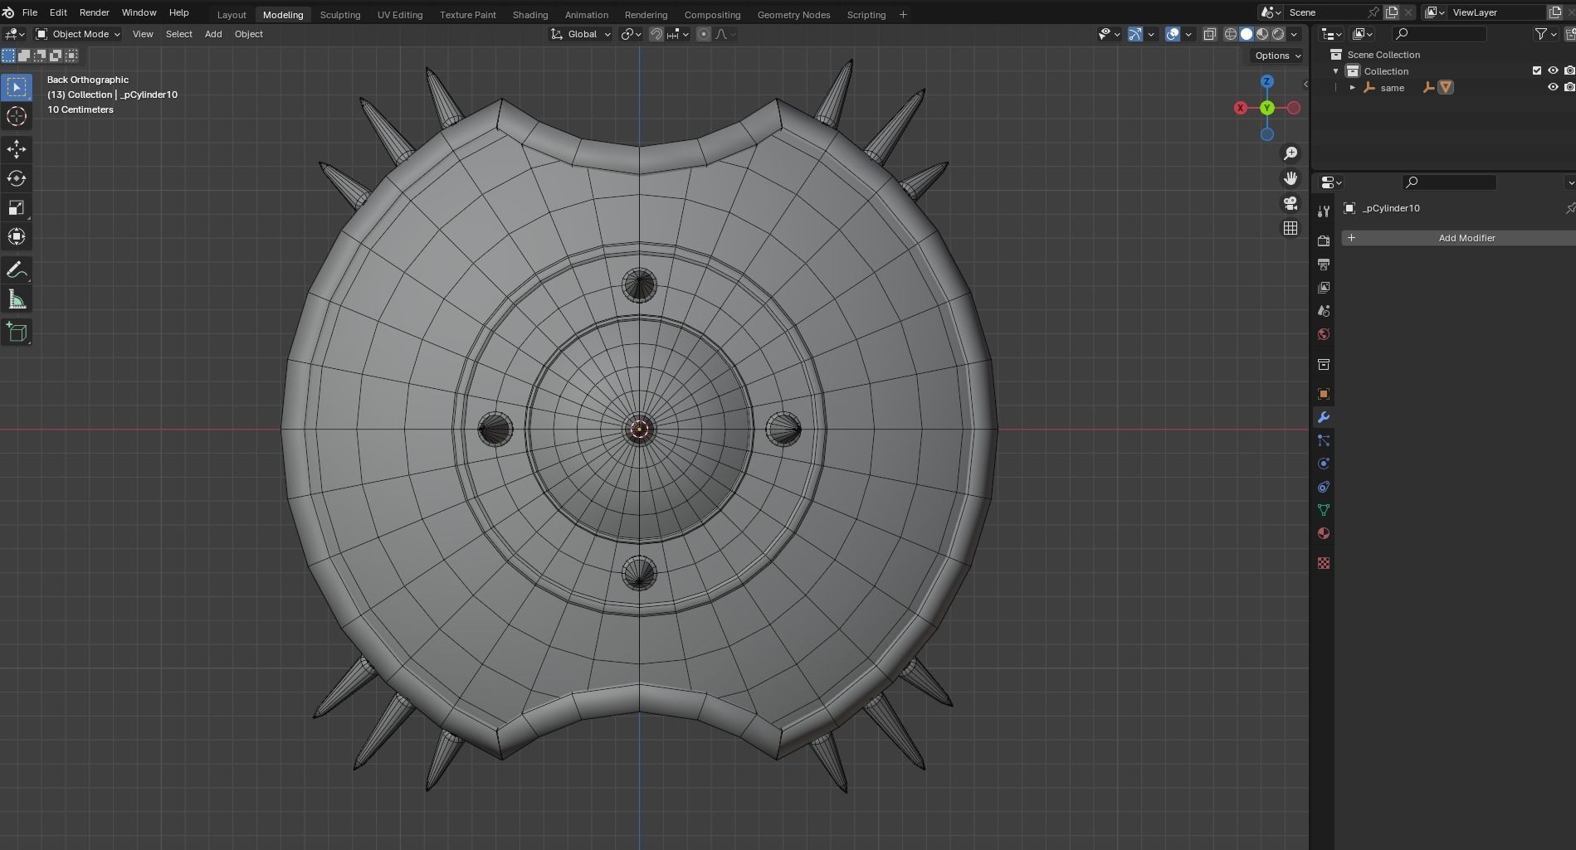Open Options dropdown in viewport

[1277, 56]
